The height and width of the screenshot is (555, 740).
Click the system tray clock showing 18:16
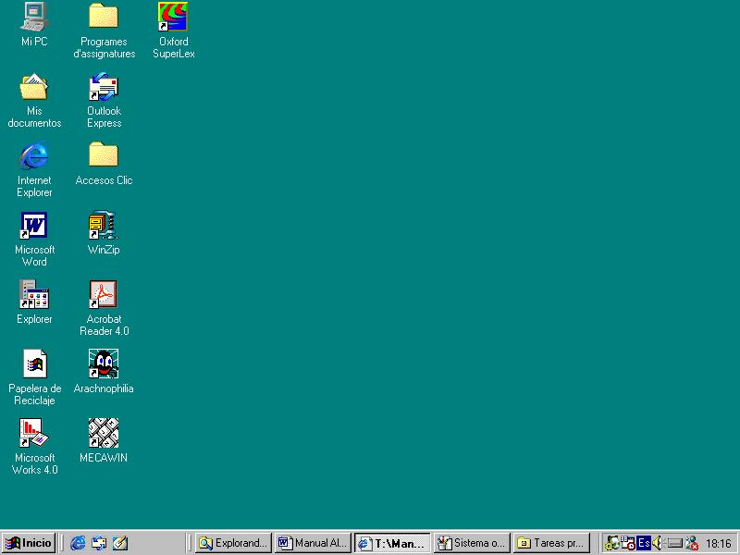click(718, 543)
